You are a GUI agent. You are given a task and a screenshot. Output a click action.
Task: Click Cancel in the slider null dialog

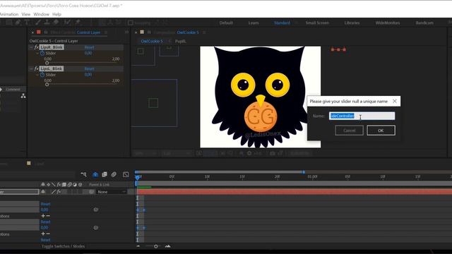(x=350, y=131)
